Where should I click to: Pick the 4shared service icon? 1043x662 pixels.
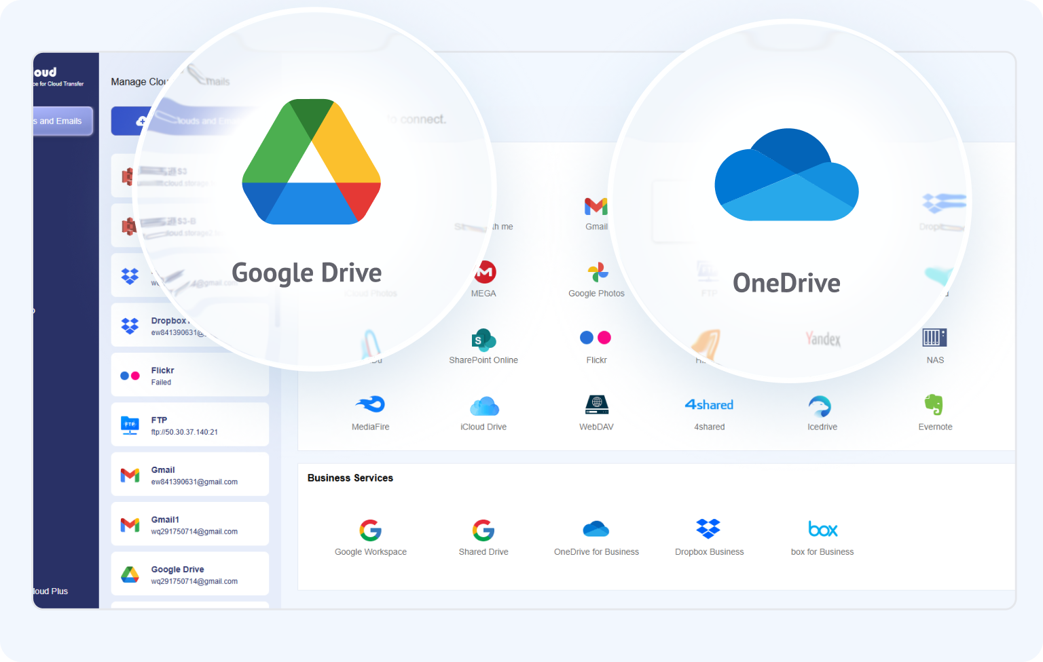pos(709,405)
